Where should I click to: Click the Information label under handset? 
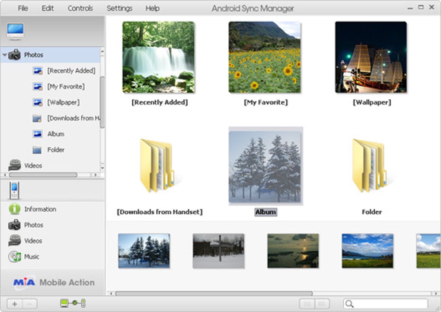pyautogui.click(x=40, y=209)
